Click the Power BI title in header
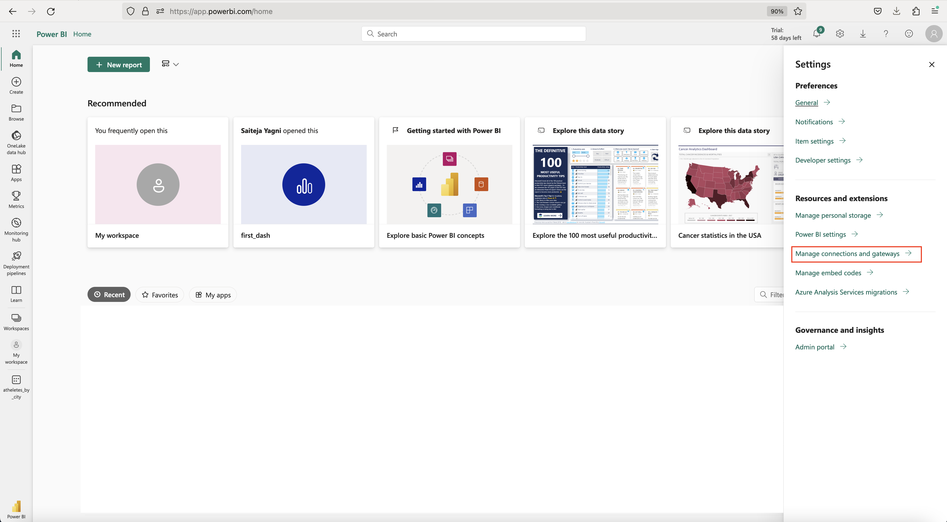The width and height of the screenshot is (947, 522). [x=52, y=34]
